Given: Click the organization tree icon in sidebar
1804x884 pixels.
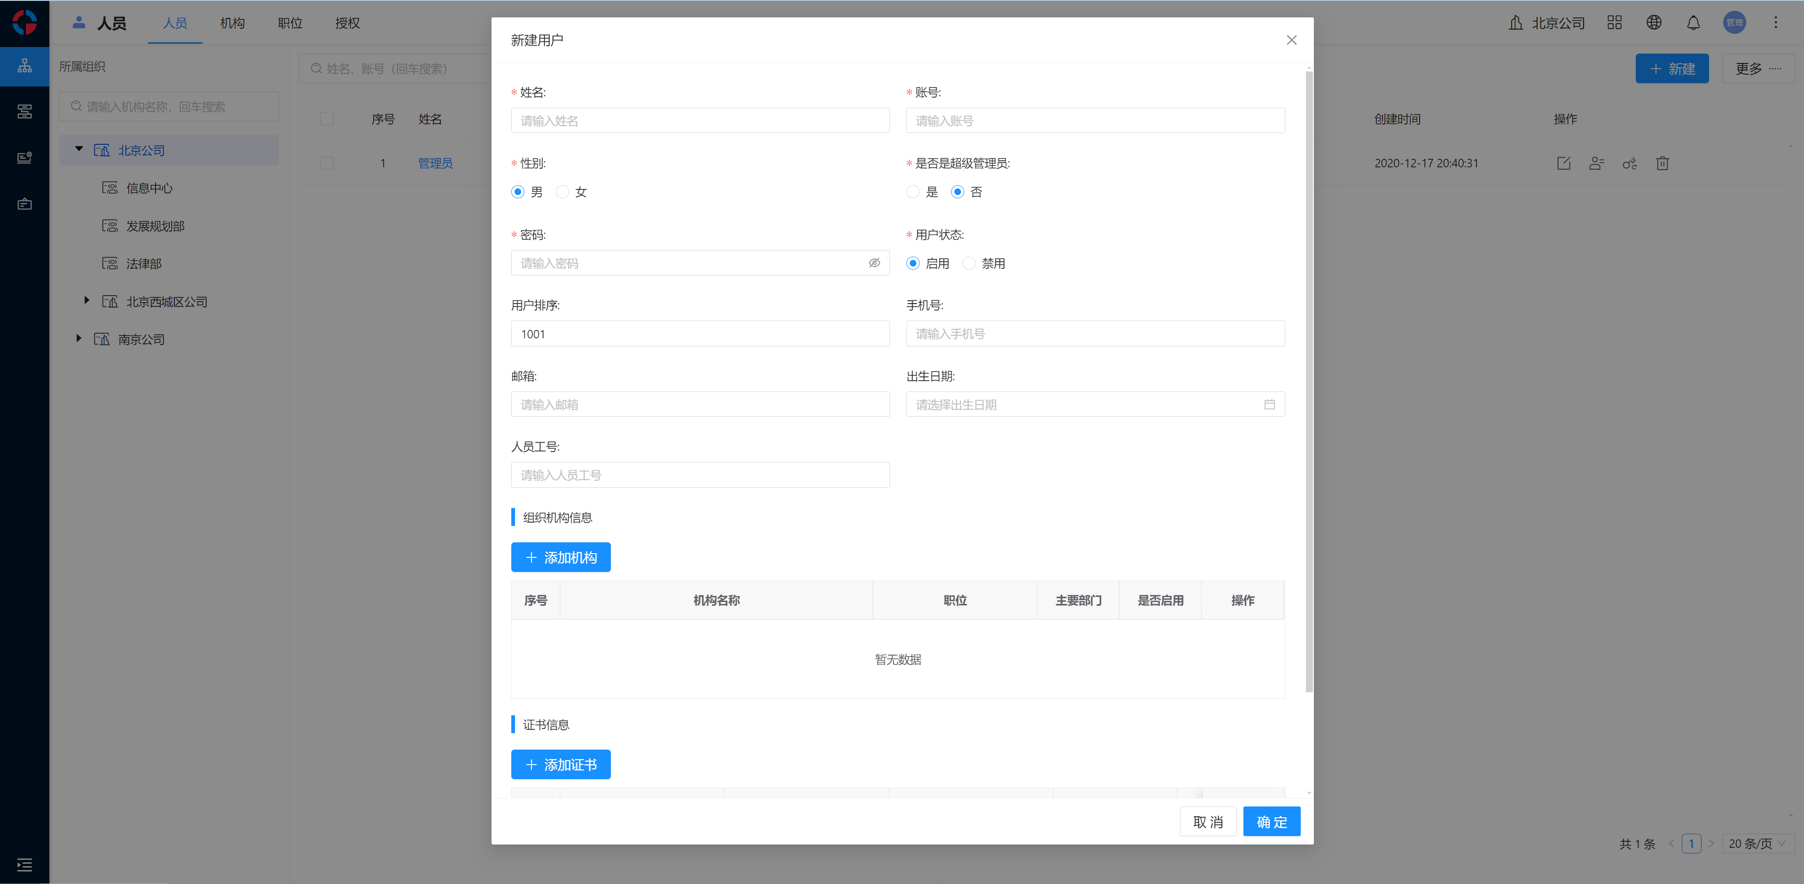Looking at the screenshot, I should coord(24,66).
